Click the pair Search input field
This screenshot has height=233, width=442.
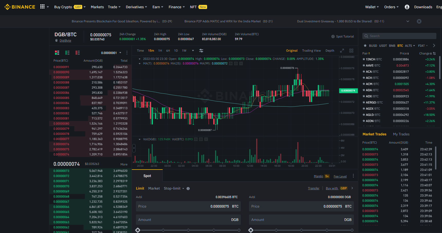click(x=399, y=36)
